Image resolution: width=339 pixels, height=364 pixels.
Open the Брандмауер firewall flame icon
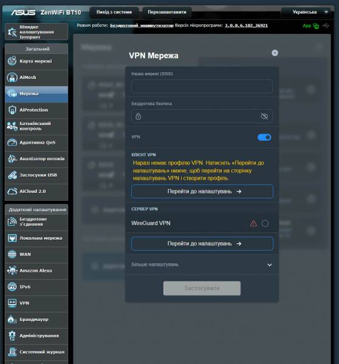(x=12, y=320)
